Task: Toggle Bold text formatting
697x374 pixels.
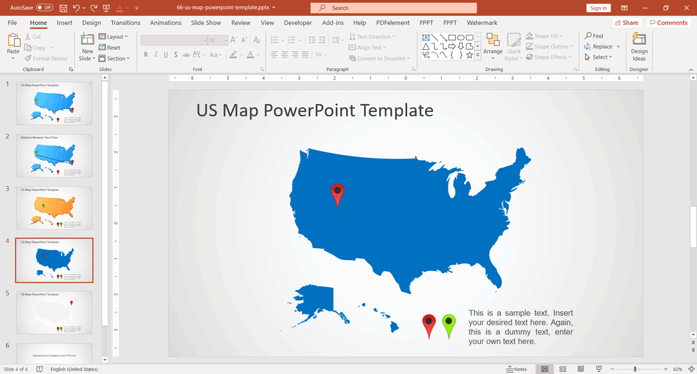Action: tap(146, 55)
